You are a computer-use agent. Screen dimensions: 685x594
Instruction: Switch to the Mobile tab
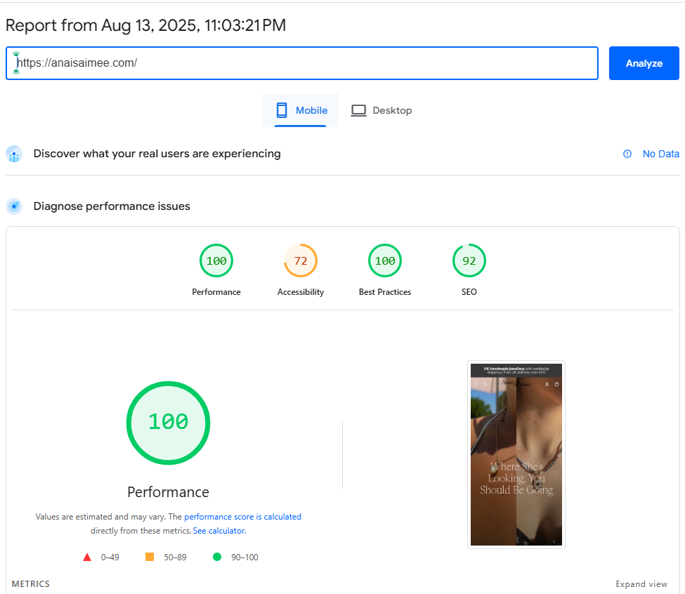coord(301,110)
